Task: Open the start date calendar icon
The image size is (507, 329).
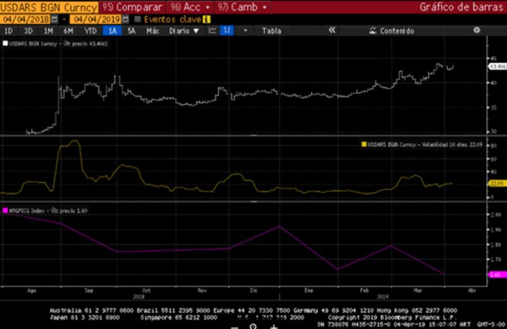Action: (x=55, y=19)
